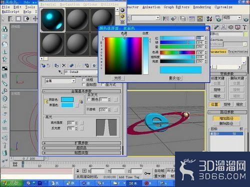Click the Select by Name icon
The width and height of the screenshot is (250, 187).
click(x=10, y=18)
